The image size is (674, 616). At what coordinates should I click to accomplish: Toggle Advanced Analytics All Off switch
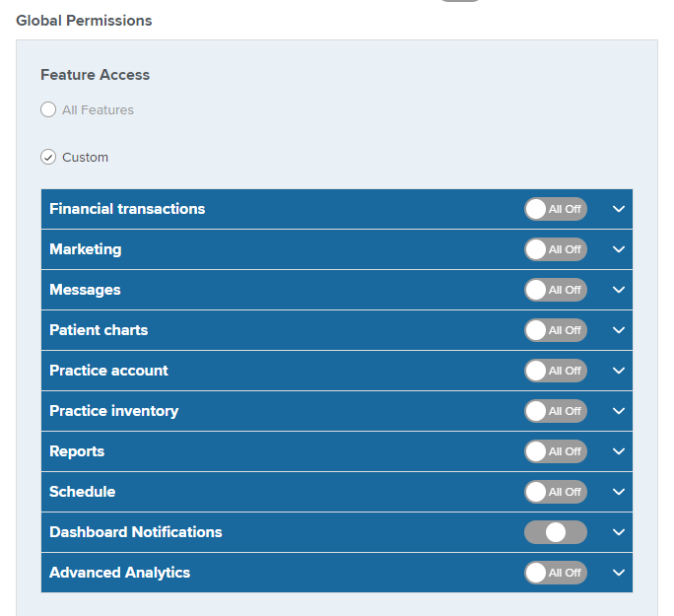point(556,573)
